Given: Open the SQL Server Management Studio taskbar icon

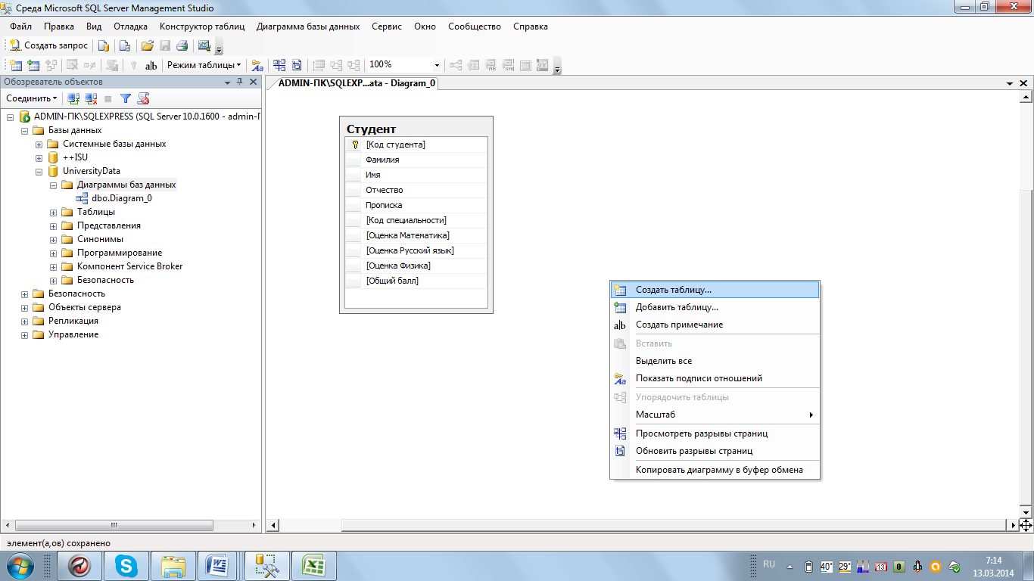Looking at the screenshot, I should [x=268, y=566].
